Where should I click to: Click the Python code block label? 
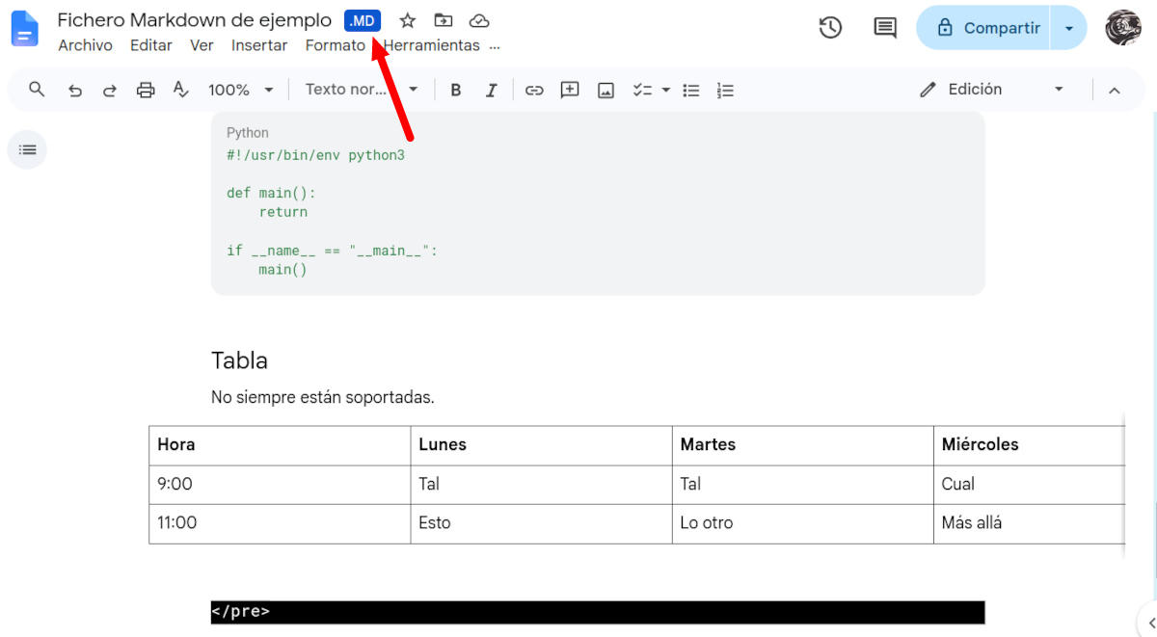click(x=248, y=133)
